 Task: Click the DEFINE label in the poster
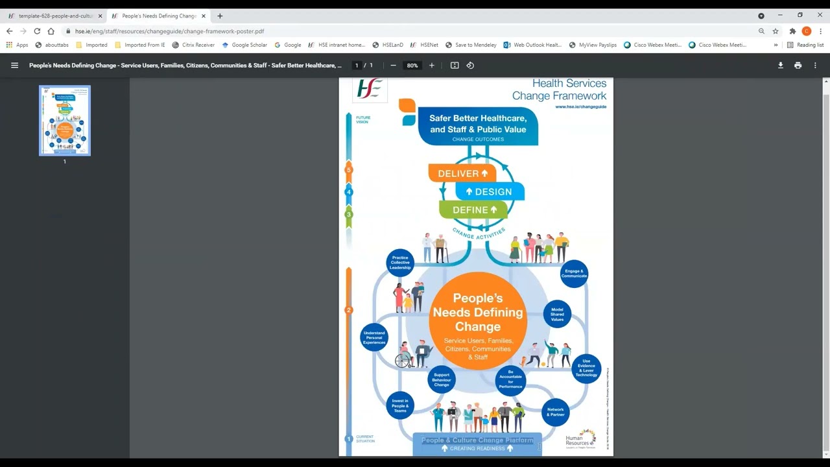pyautogui.click(x=475, y=210)
